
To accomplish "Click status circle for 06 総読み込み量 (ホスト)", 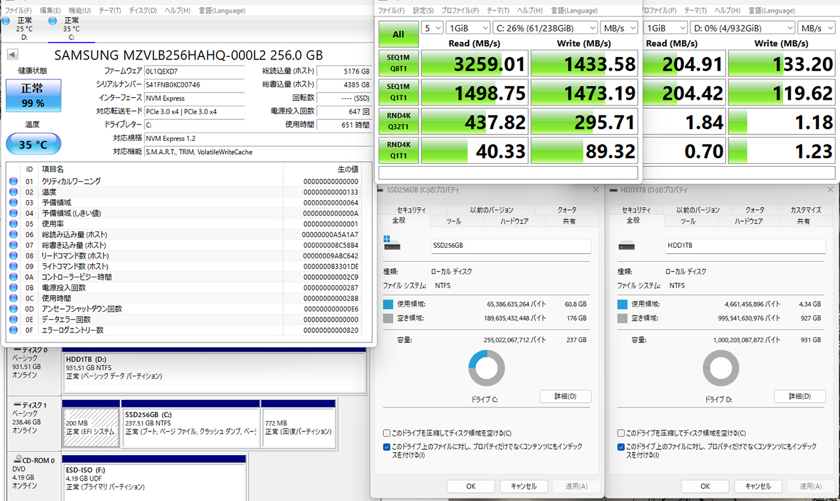I will pos(13,235).
